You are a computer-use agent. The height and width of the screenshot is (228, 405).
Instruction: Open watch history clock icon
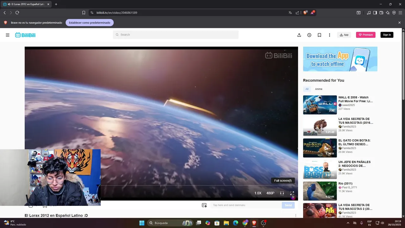(x=309, y=35)
